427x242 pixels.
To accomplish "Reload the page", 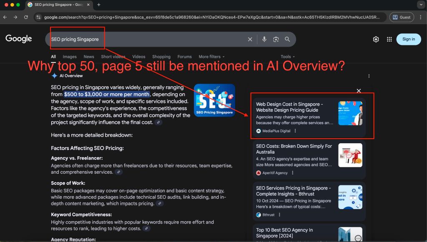I will click(x=26, y=17).
